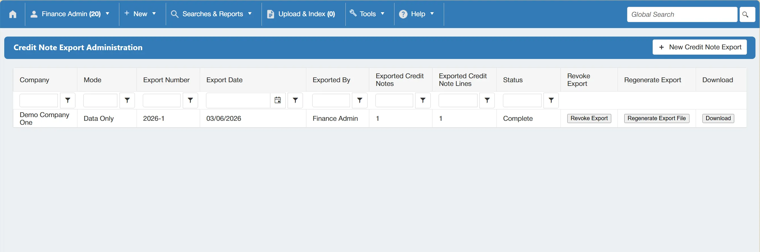Select the Data Only mode cell
The image size is (760, 252).
[x=107, y=118]
